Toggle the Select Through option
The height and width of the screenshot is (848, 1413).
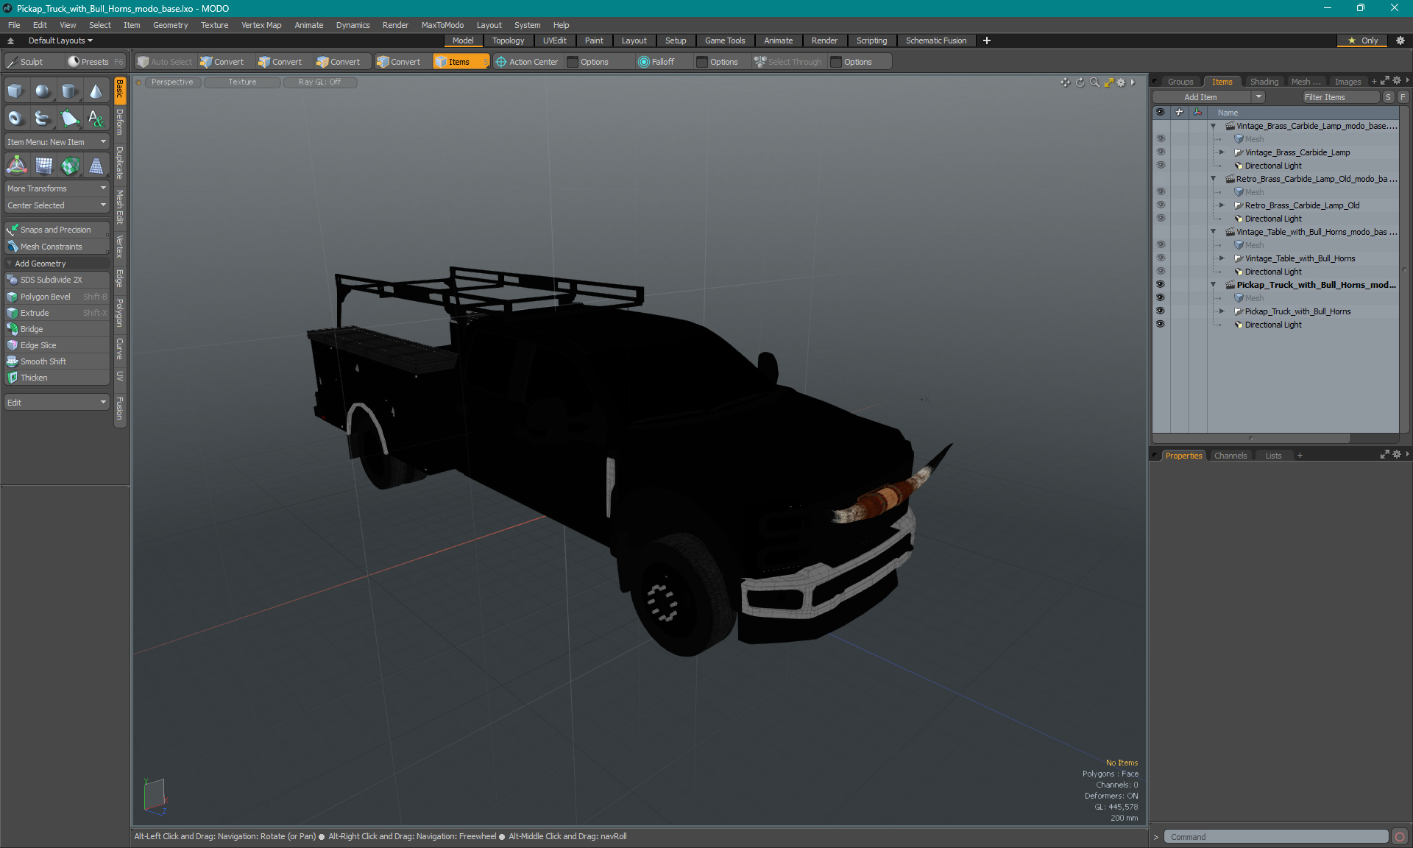click(x=788, y=62)
